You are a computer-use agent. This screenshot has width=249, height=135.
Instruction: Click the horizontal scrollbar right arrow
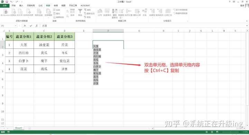[x=245, y=128]
